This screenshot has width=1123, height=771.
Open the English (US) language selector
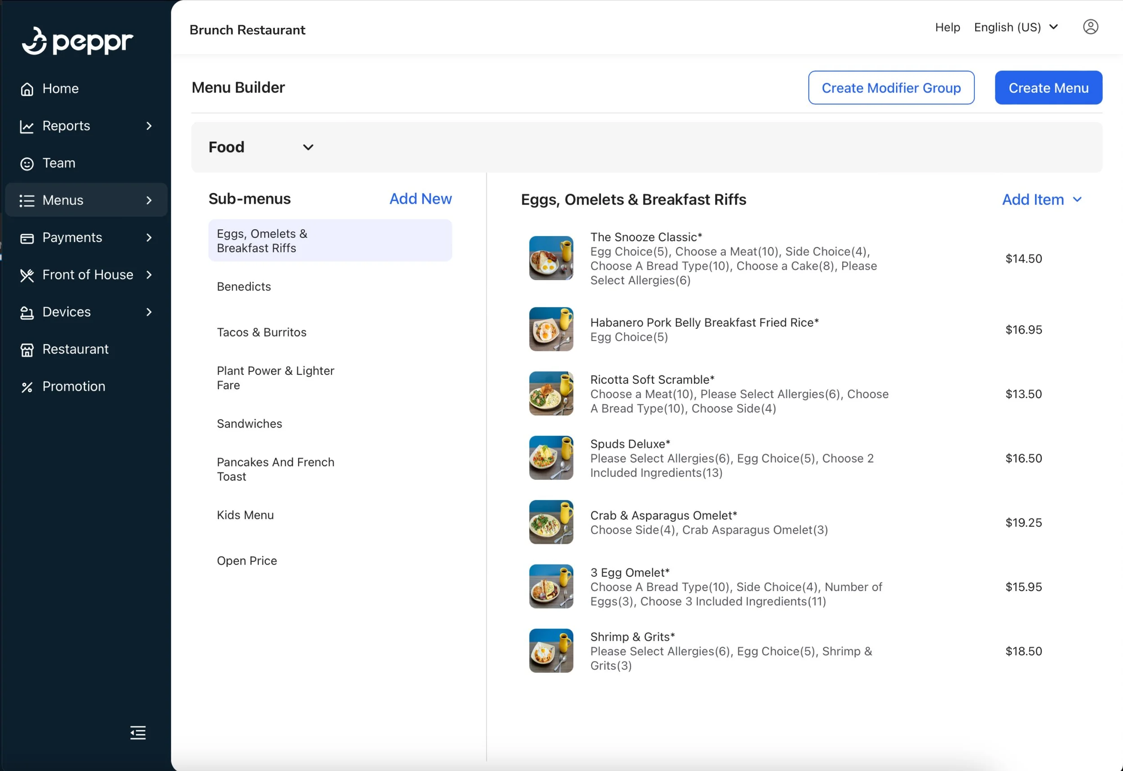point(1016,27)
